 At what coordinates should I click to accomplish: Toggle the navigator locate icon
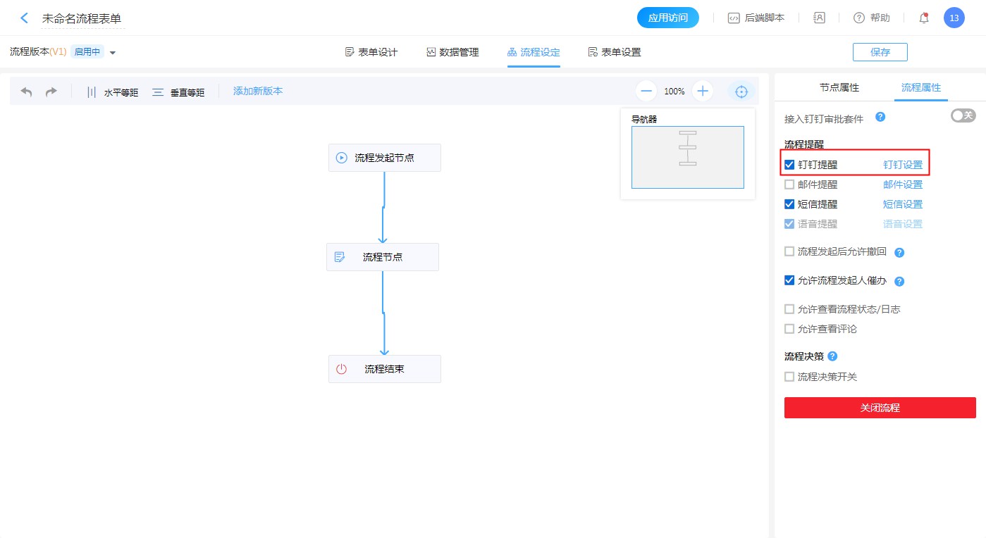point(741,92)
